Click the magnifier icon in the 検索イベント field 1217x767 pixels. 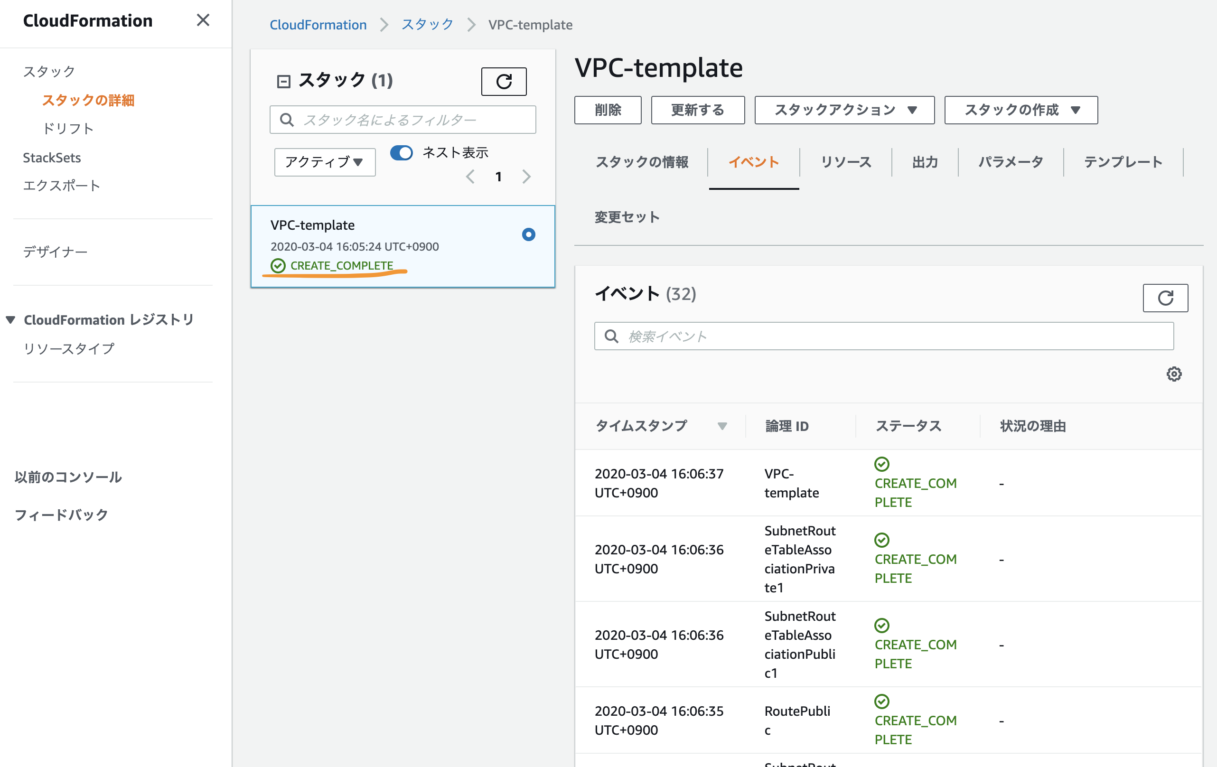[611, 336]
